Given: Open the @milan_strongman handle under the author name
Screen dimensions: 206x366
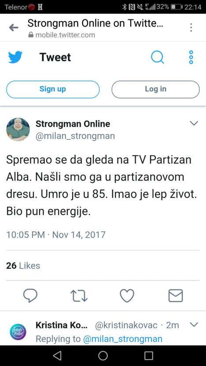Looking at the screenshot, I should click(75, 136).
